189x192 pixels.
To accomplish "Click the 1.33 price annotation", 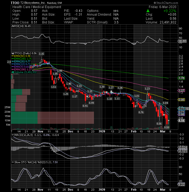I will (79, 86).
